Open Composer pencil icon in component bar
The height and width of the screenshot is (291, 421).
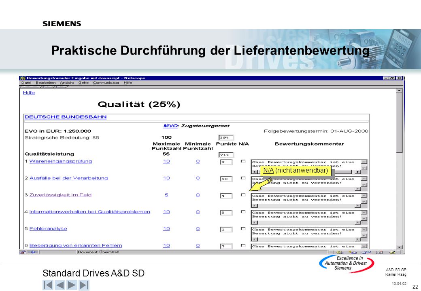click(x=392, y=252)
